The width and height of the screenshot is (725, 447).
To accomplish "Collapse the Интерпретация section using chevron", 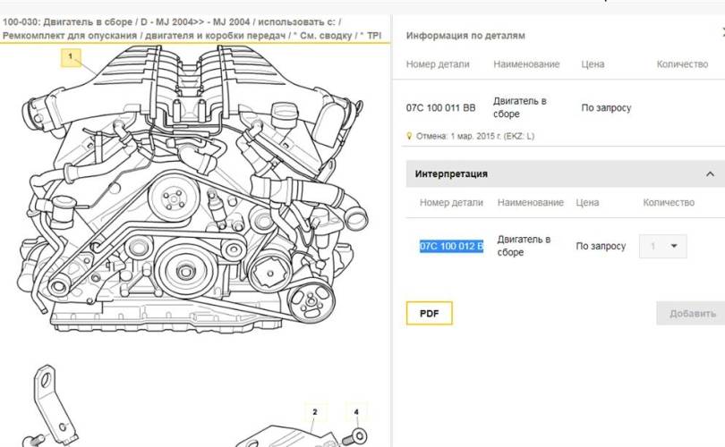I will (710, 173).
